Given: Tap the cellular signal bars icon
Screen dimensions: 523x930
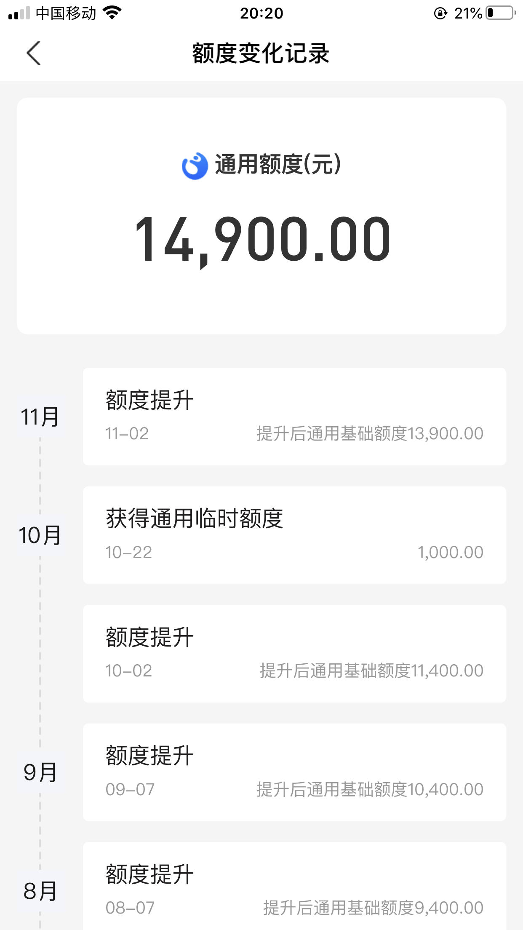Looking at the screenshot, I should click(19, 13).
